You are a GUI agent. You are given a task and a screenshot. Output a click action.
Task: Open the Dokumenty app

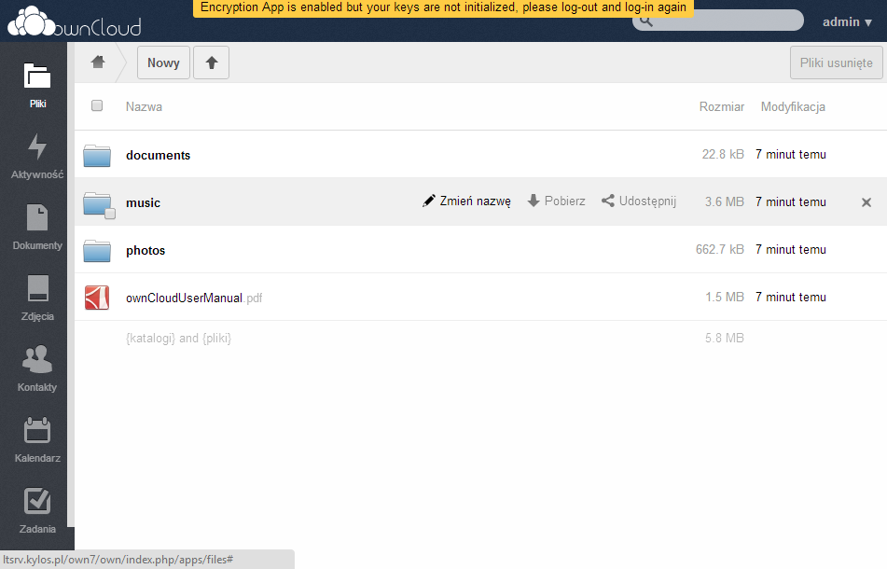pos(37,227)
